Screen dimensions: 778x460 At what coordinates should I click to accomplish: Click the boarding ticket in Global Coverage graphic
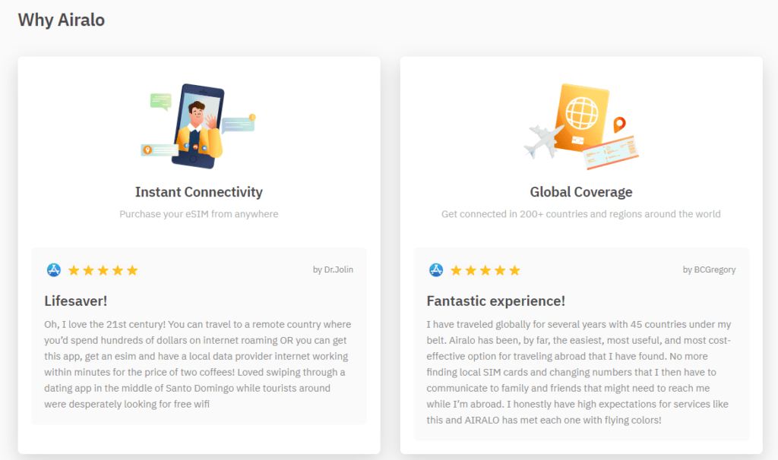click(610, 154)
